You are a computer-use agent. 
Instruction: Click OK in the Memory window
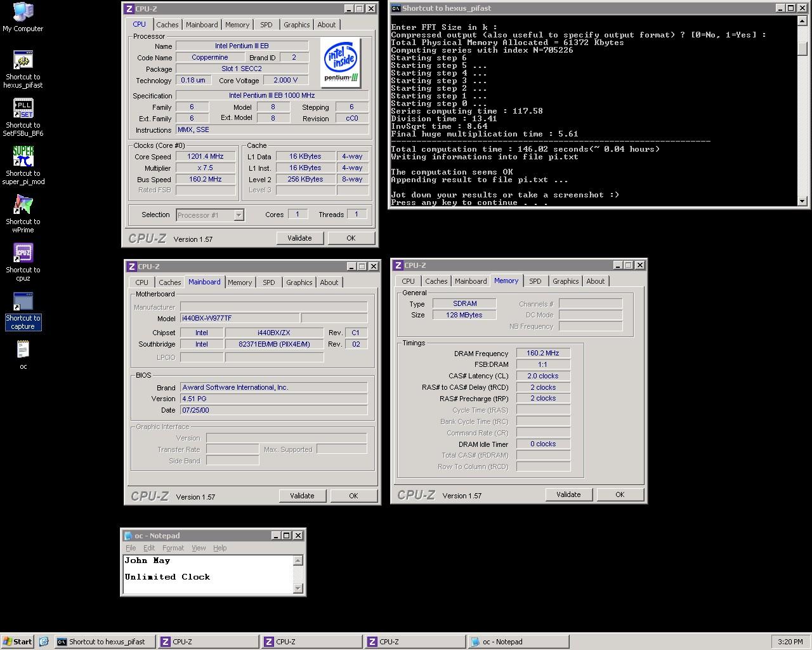coord(620,494)
